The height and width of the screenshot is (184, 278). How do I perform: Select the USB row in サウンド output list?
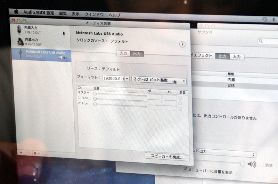point(235,86)
